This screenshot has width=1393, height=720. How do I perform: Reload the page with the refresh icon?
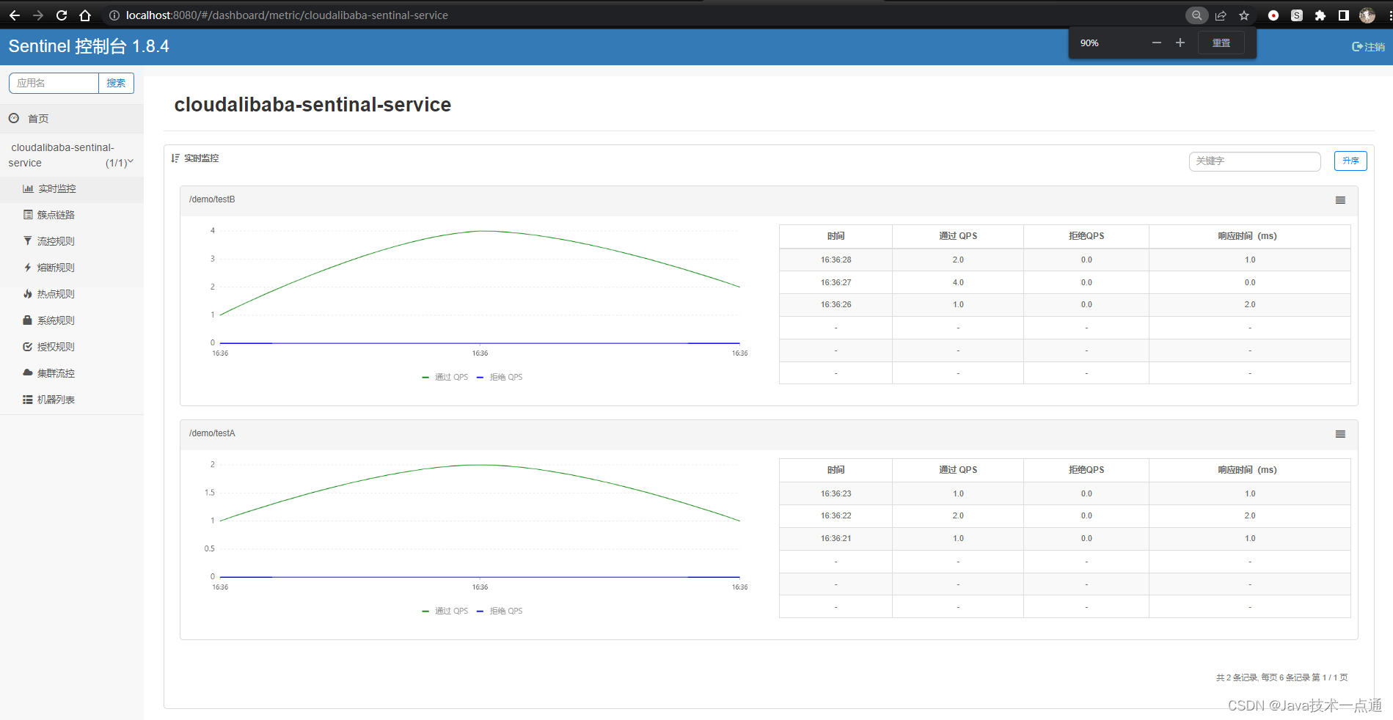coord(62,15)
